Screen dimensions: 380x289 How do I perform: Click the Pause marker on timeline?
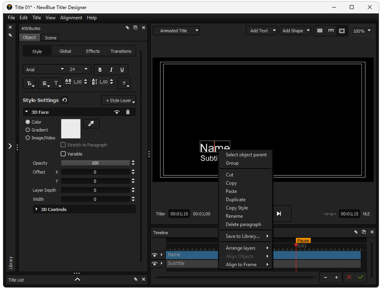tap(303, 241)
